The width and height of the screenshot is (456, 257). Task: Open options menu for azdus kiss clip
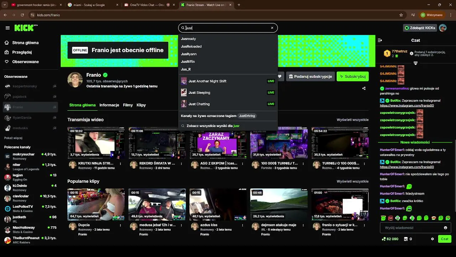[242, 225]
